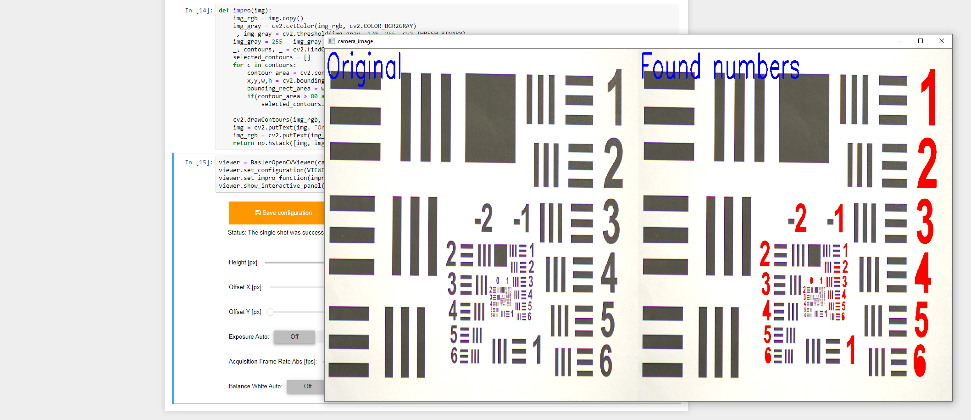Click the 'Offset X [px]:' label

[x=246, y=287]
